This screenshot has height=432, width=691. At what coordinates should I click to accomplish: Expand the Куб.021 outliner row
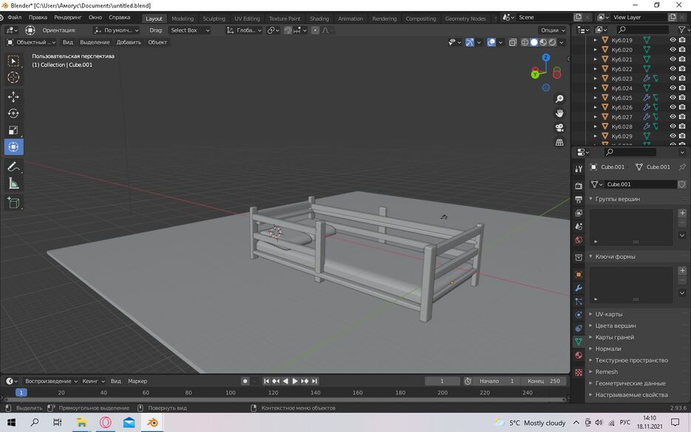click(596, 59)
